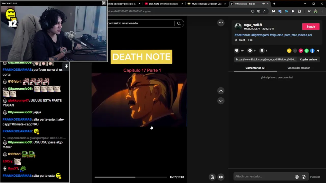The height and width of the screenshot is (183, 326).
Task: Share the video to Facebook
Action: click(x=312, y=51)
